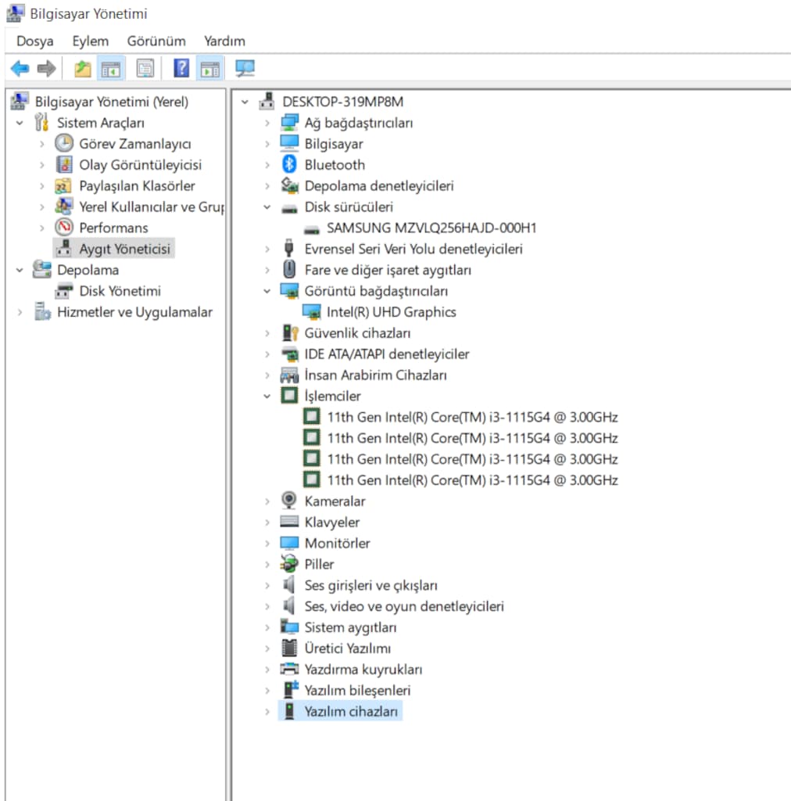Select the İnsan Arabirim Cihazları row

coord(375,375)
